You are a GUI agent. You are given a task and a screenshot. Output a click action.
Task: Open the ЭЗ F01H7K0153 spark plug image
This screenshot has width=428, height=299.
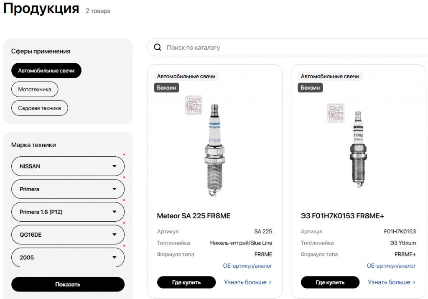click(x=358, y=149)
